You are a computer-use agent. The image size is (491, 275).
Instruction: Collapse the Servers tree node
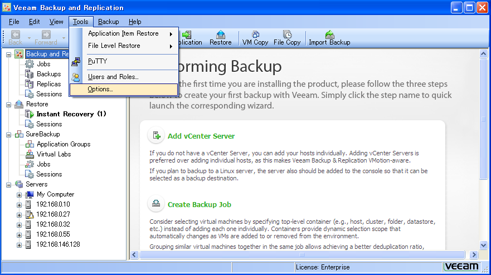(x=9, y=185)
